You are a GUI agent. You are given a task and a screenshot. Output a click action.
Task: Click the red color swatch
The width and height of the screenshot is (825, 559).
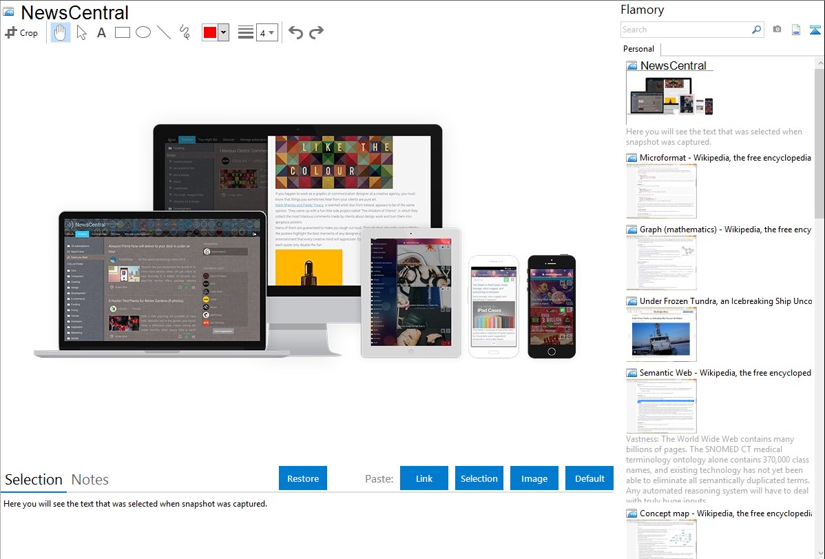210,32
